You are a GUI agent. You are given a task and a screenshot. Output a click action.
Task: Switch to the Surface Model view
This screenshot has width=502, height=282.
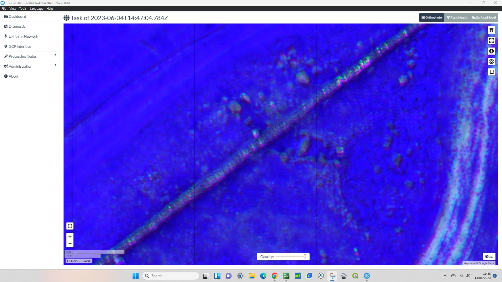pos(484,17)
